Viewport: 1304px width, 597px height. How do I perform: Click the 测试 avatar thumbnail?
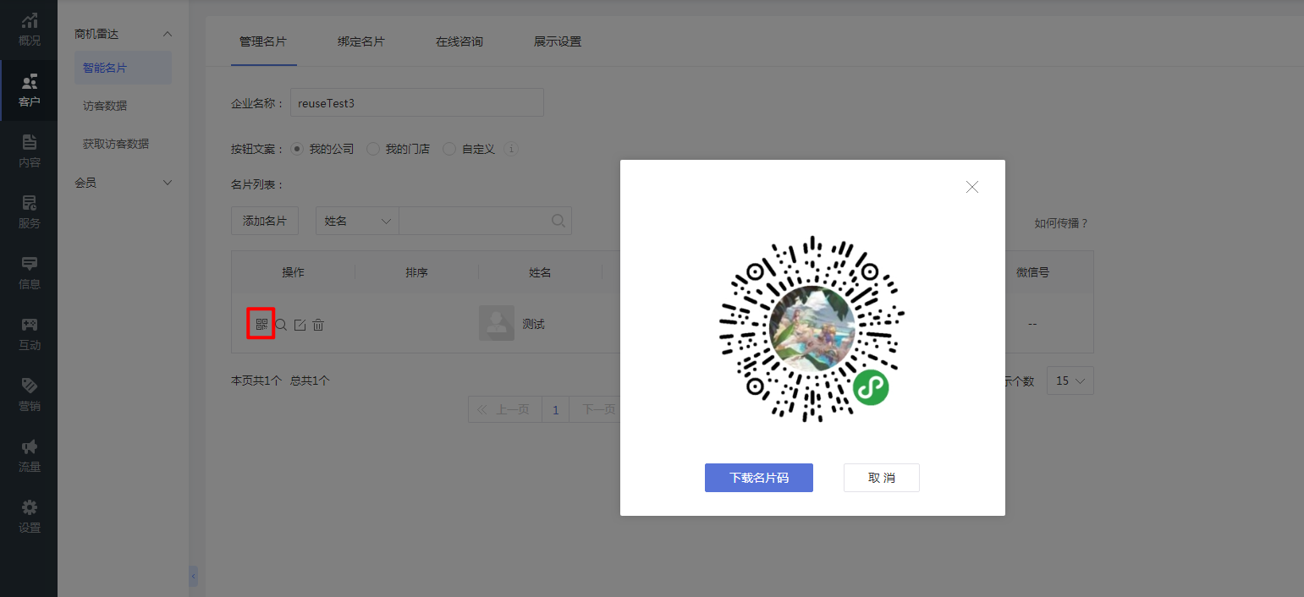click(x=497, y=323)
